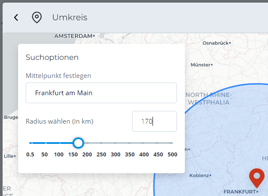The width and height of the screenshot is (268, 196).
Task: Focus the radius input showing 170
Action: coord(154,121)
